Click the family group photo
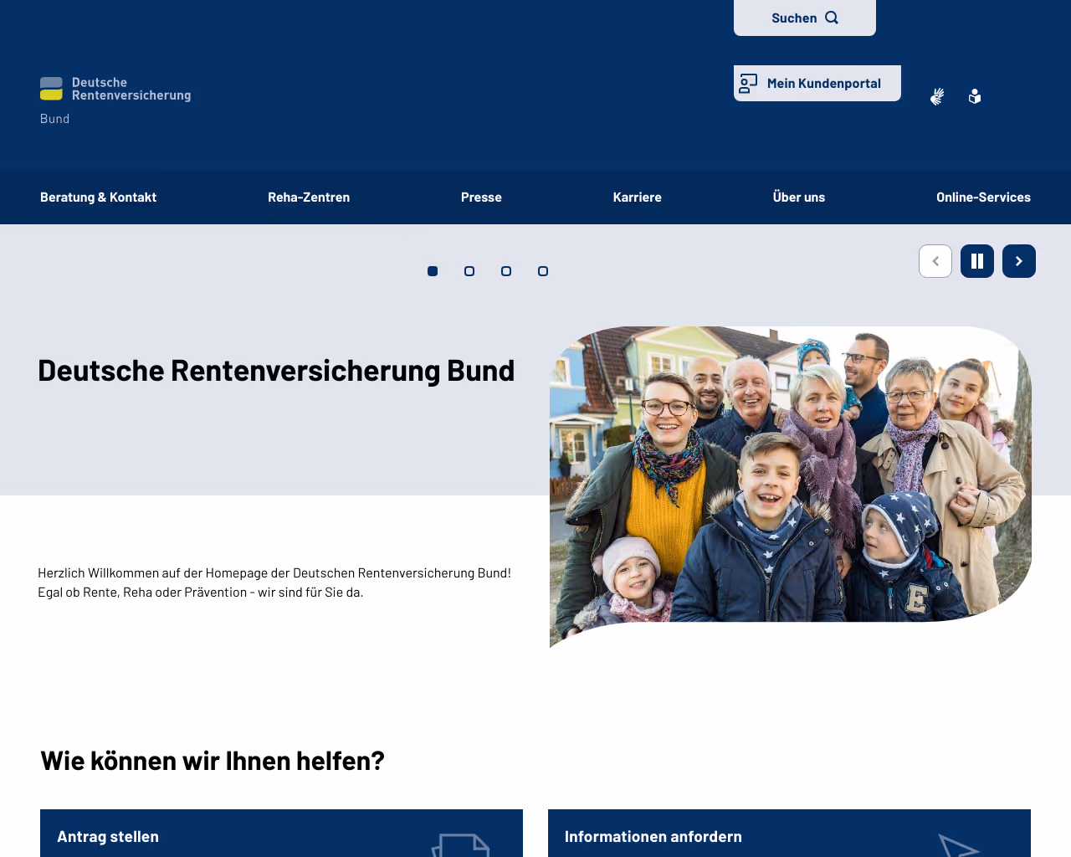Screen dimensions: 1071x857 [791, 485]
